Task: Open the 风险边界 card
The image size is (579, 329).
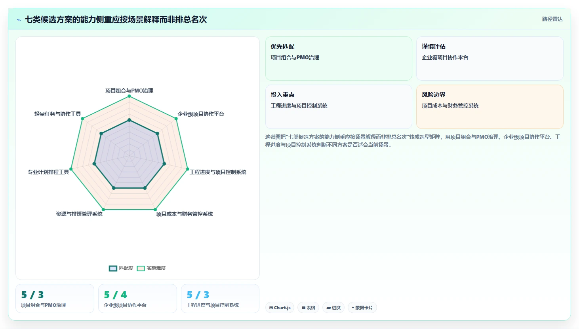Action: (490, 107)
